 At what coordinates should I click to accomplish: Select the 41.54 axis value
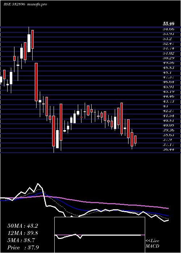(169, 116)
